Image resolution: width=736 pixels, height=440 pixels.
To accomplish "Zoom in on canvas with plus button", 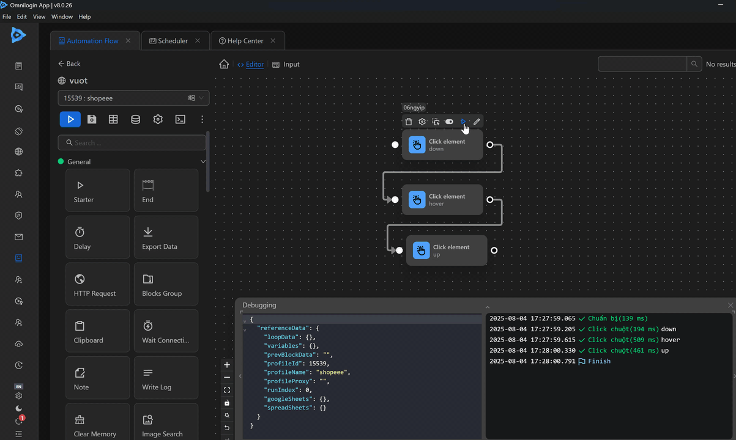I will point(227,365).
